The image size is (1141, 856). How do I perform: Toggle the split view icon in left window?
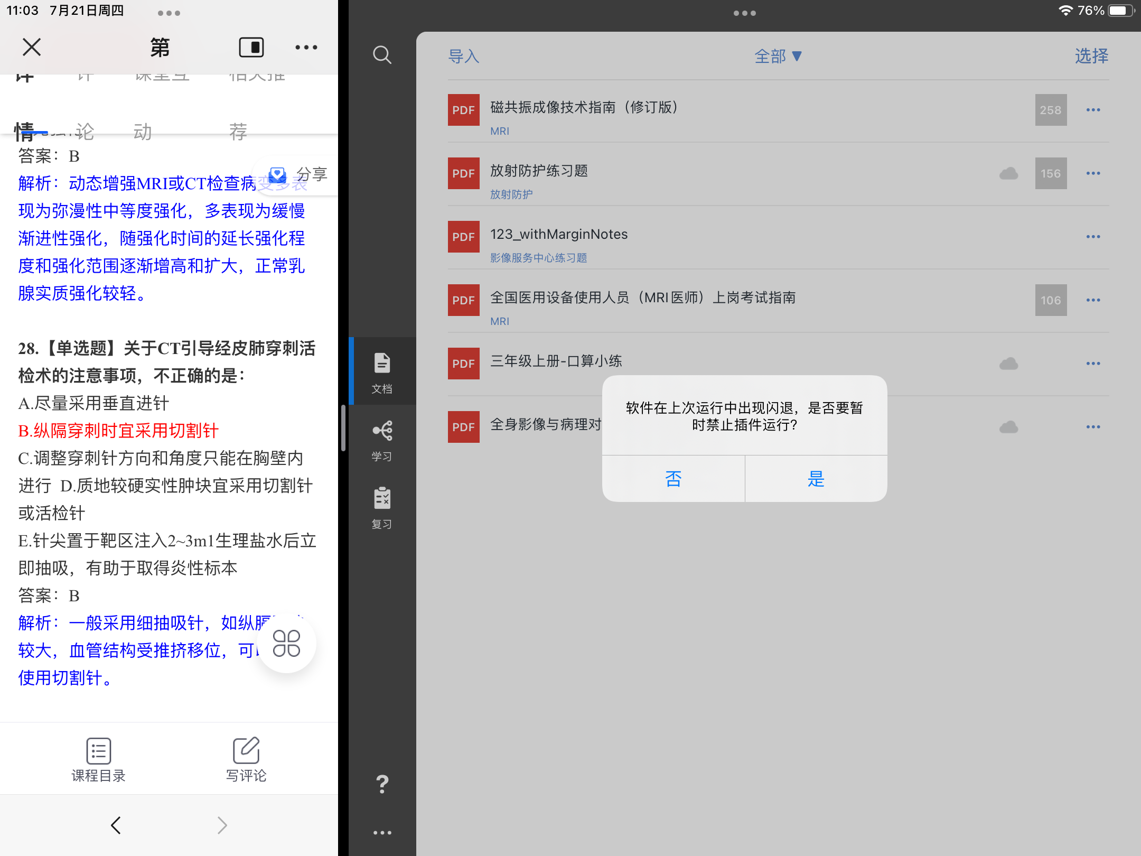[251, 47]
